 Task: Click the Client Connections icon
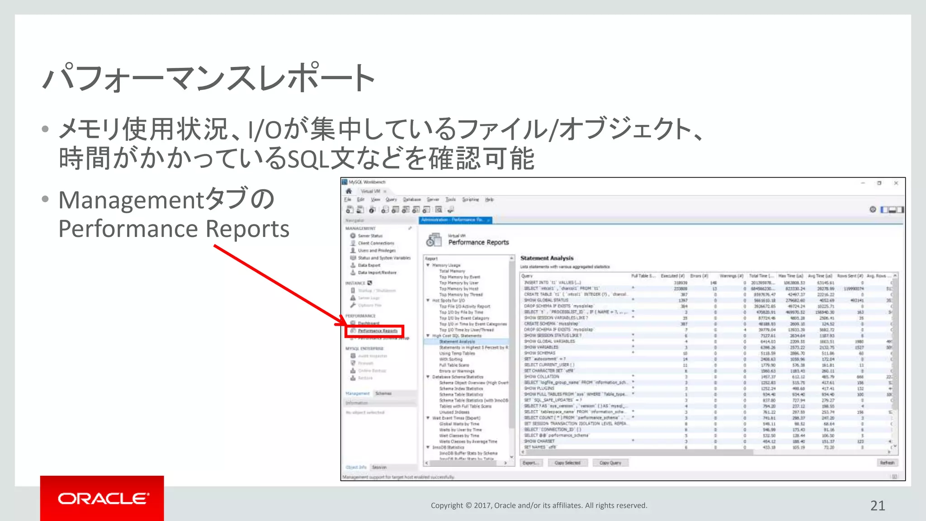[353, 243]
